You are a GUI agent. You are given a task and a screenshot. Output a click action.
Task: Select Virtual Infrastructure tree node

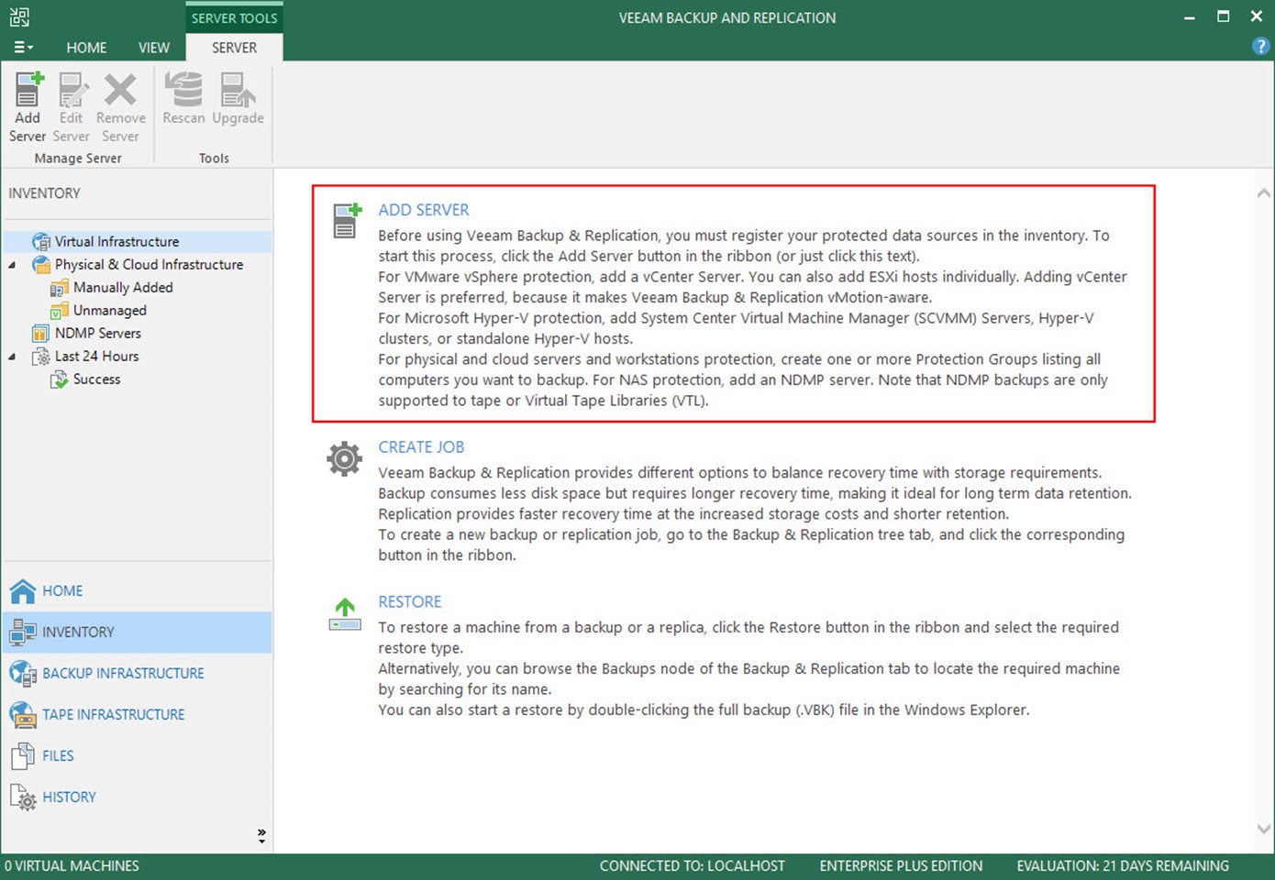116,242
